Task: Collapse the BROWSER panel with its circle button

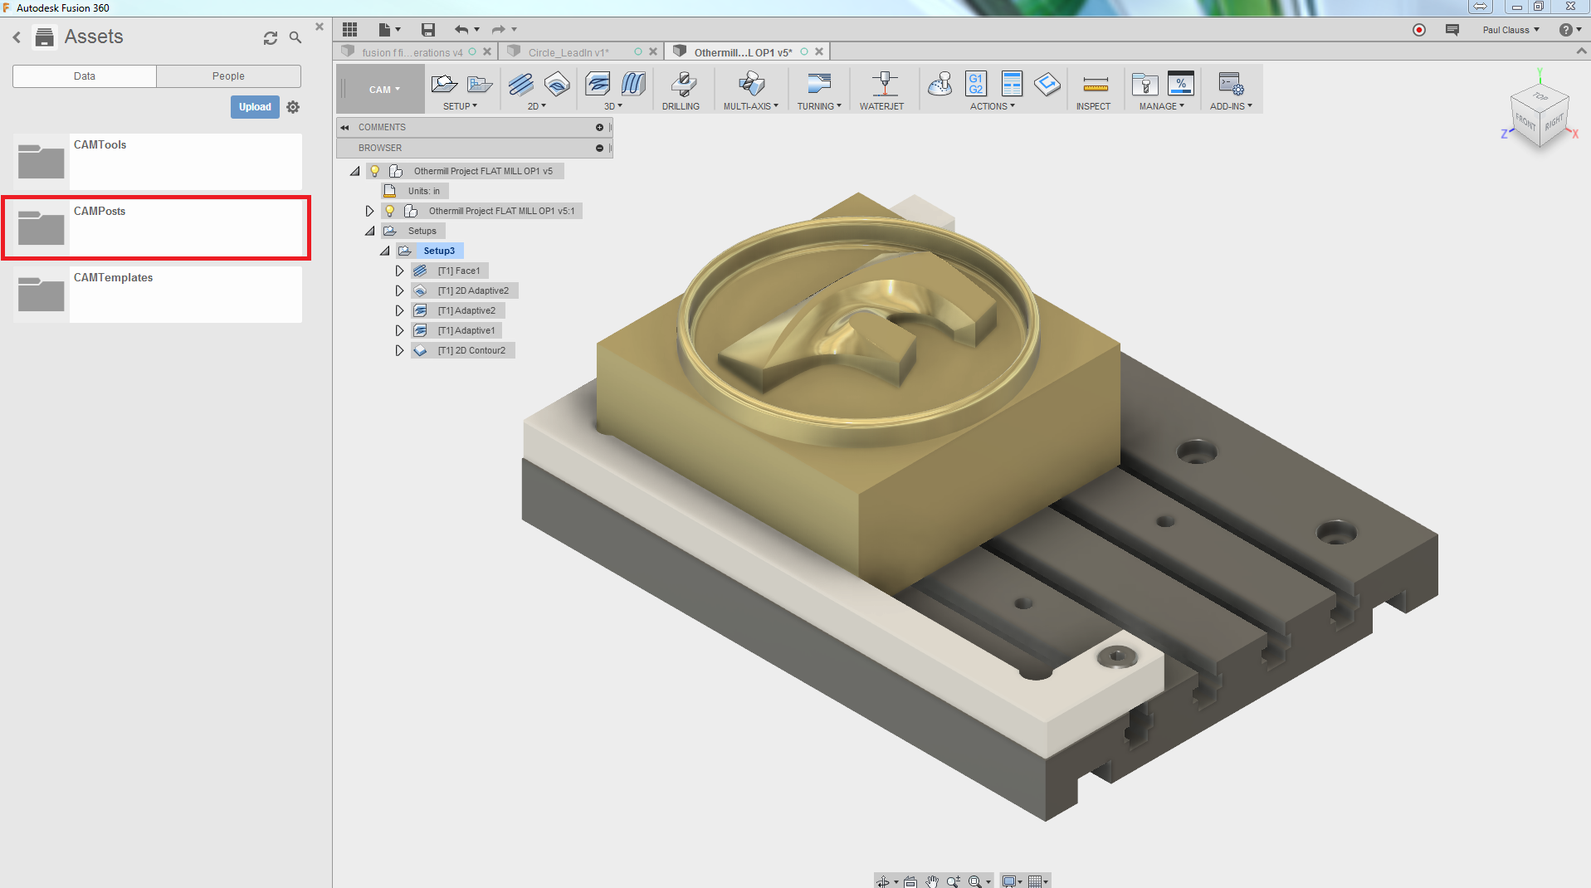Action: tap(599, 148)
